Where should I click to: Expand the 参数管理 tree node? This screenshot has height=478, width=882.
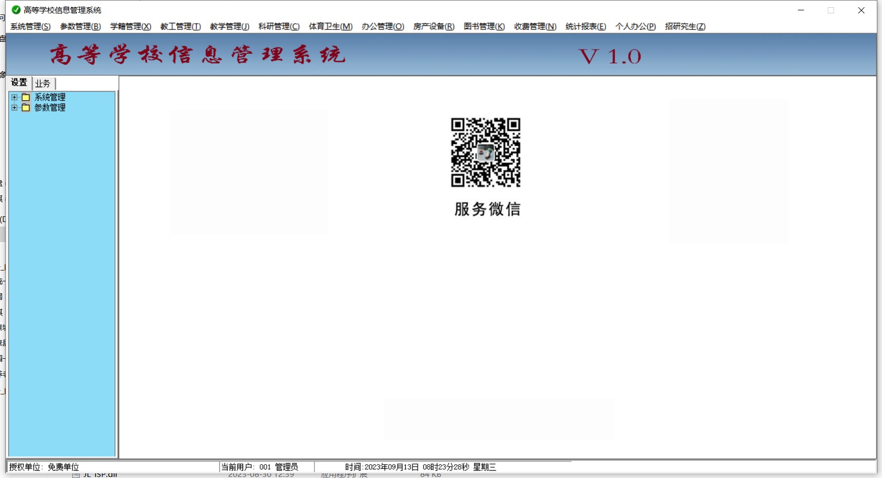(x=14, y=107)
